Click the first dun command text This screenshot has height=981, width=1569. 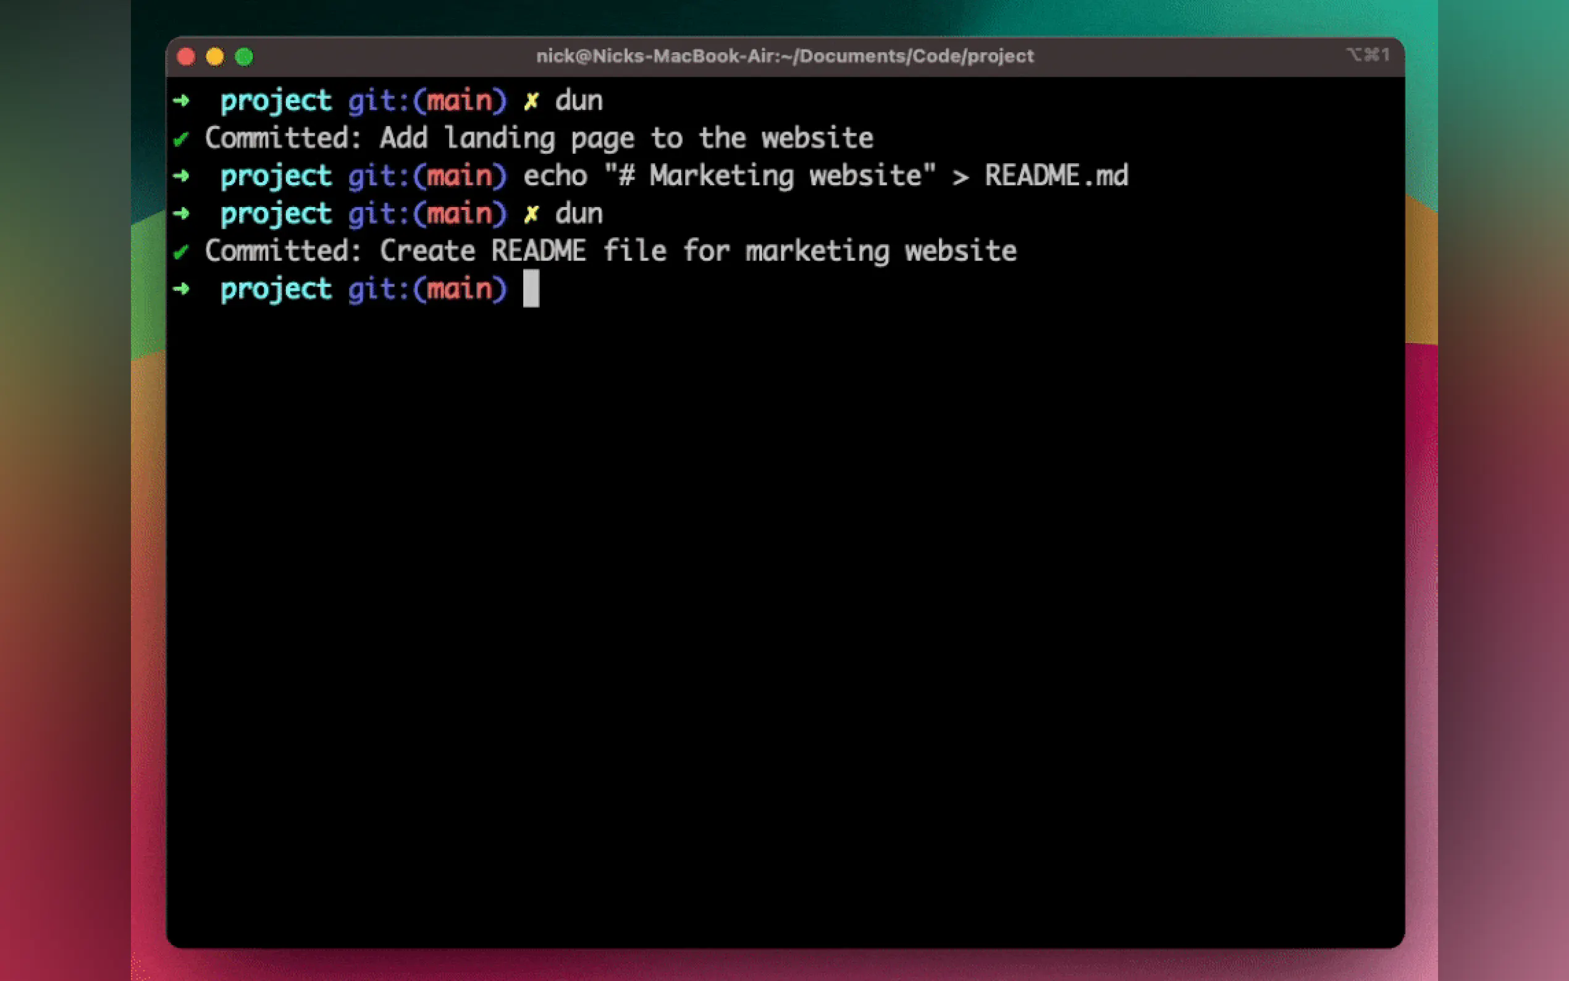click(x=579, y=101)
